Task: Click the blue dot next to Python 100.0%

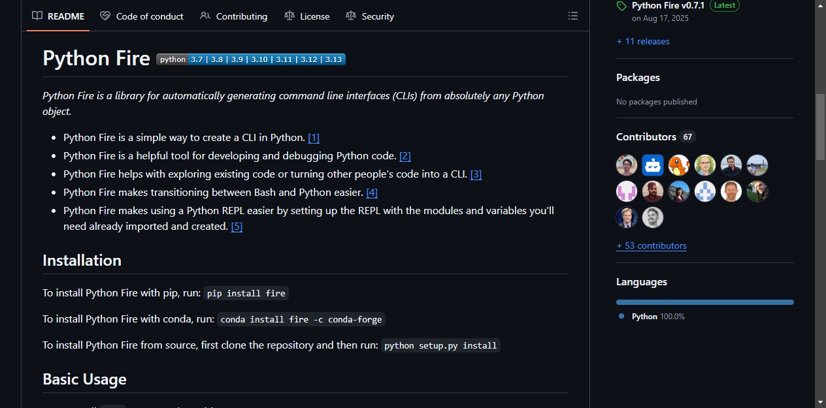Action: [621, 316]
